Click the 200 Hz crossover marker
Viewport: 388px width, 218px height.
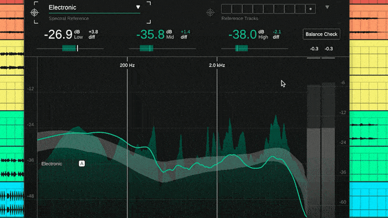[x=127, y=65]
